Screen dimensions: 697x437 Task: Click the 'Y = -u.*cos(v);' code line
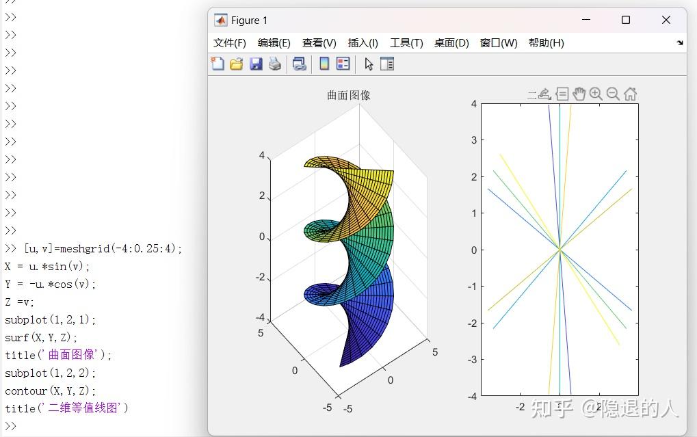(50, 284)
